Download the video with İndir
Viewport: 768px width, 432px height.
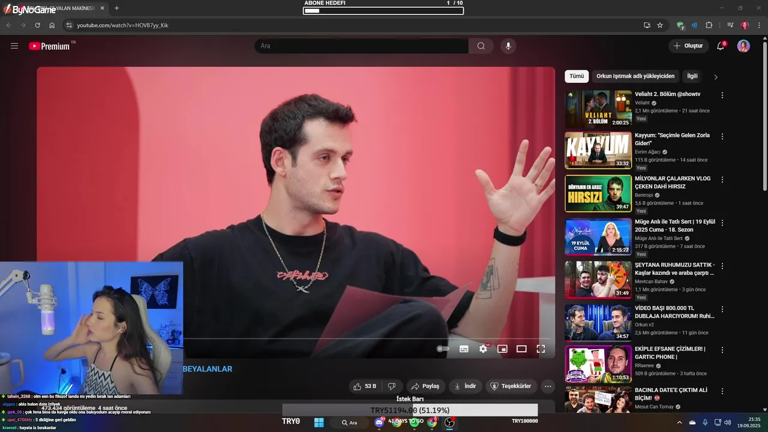pyautogui.click(x=465, y=386)
